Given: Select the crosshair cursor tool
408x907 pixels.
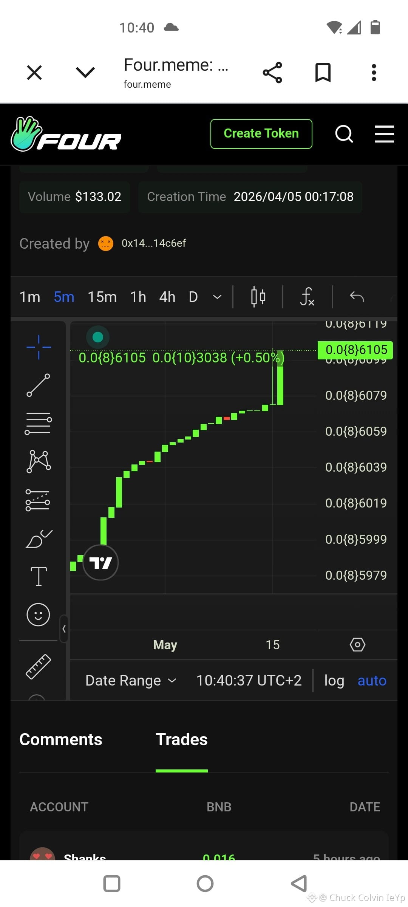Looking at the screenshot, I should [39, 347].
